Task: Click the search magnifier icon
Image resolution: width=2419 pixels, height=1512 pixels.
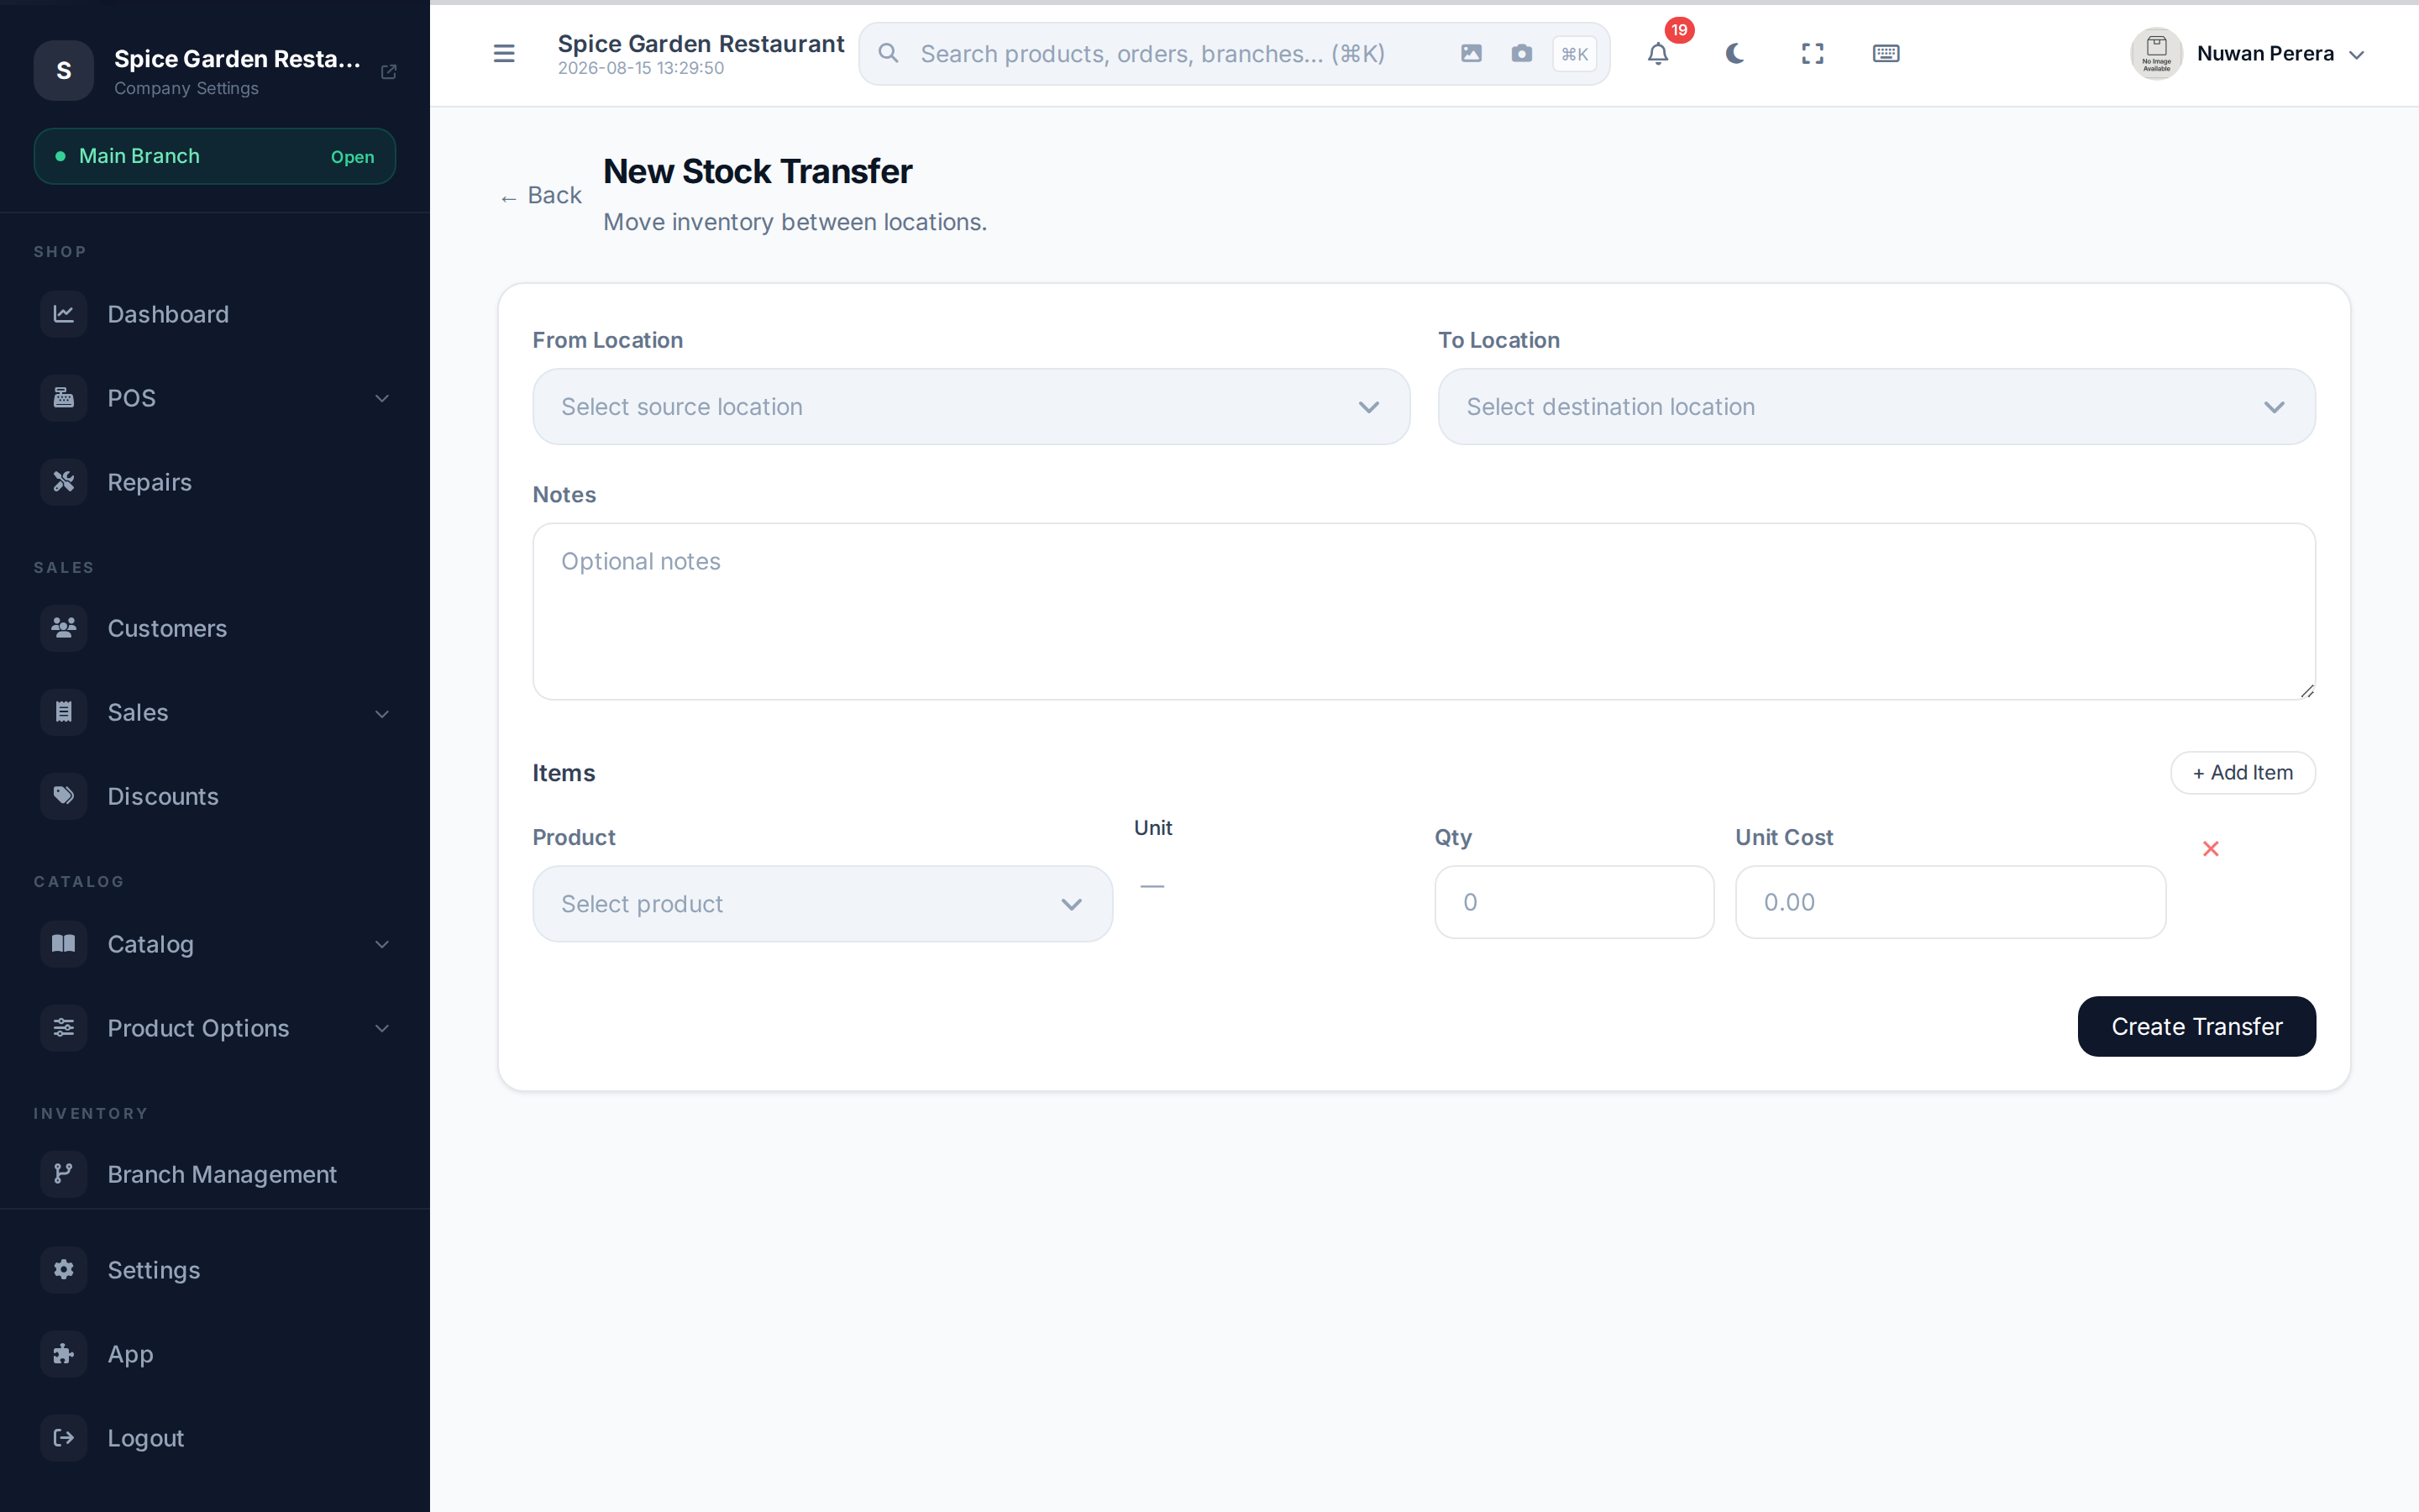Action: (888, 54)
